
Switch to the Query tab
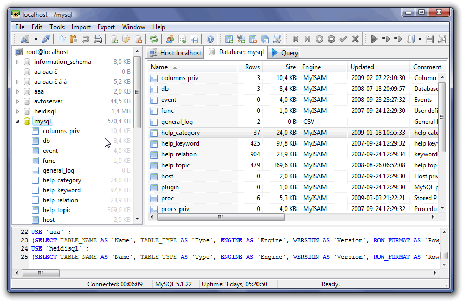pos(285,52)
